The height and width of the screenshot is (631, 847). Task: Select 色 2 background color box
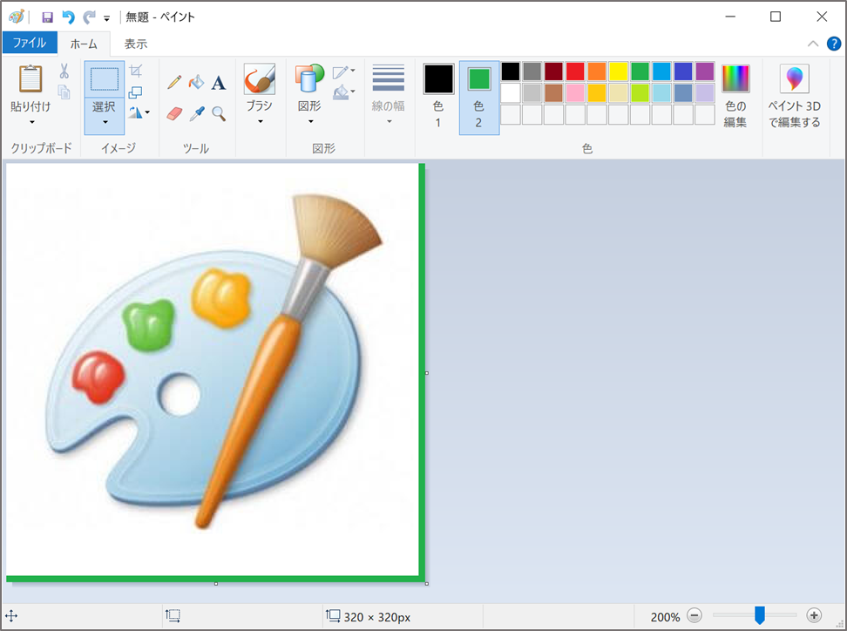coord(479,78)
